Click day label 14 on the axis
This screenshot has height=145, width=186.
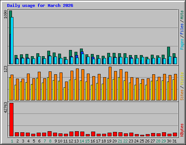click(82, 141)
